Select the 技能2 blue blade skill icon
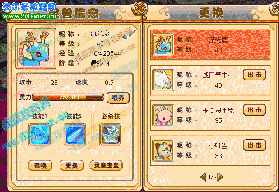The image size is (279, 192). click(75, 135)
